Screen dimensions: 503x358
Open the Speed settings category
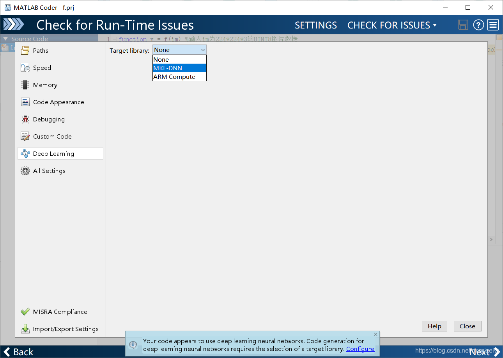click(x=60, y=68)
